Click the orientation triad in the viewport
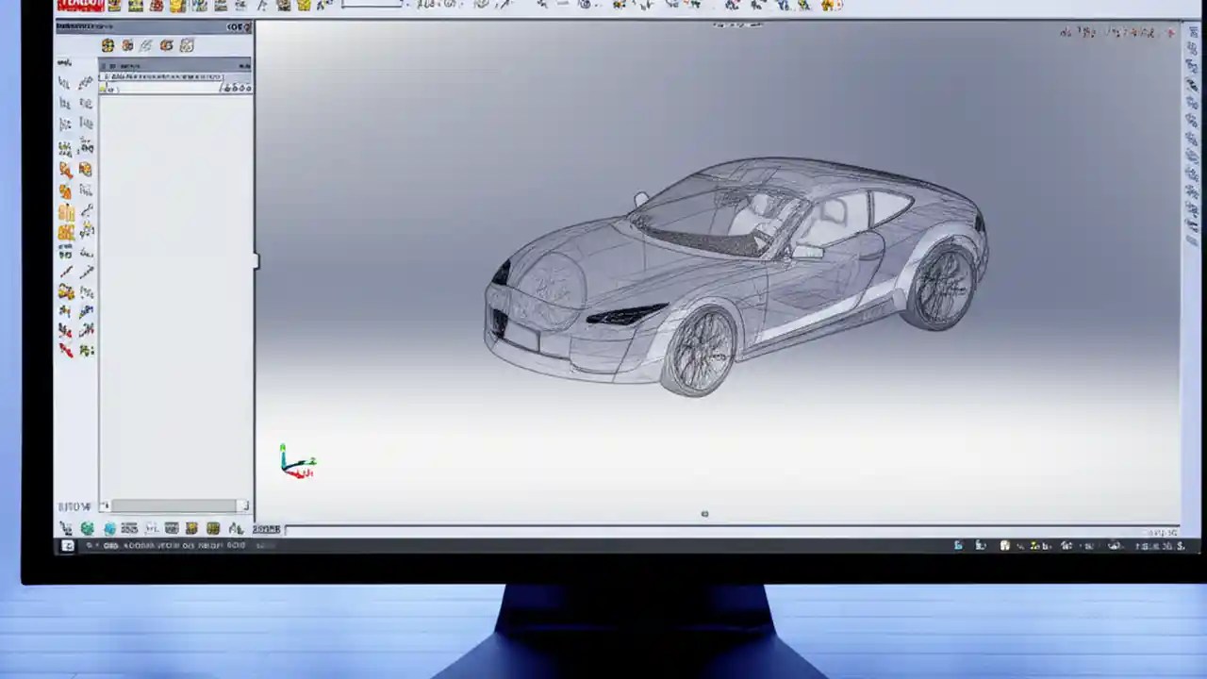The width and height of the screenshot is (1207, 679). click(x=292, y=461)
